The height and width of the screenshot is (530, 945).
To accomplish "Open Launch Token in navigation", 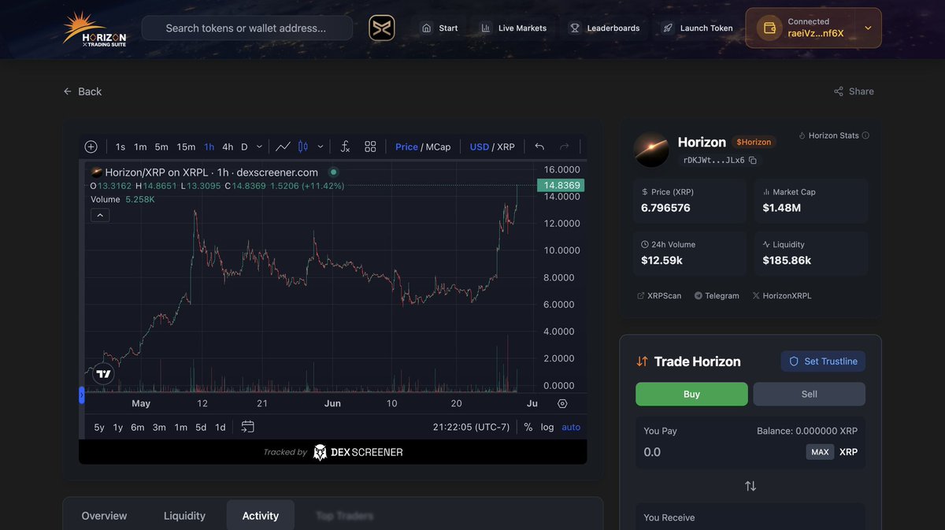I will click(697, 28).
